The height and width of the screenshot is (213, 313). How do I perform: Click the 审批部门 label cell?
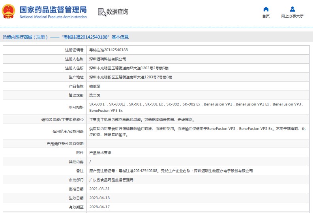pyautogui.click(x=45, y=180)
